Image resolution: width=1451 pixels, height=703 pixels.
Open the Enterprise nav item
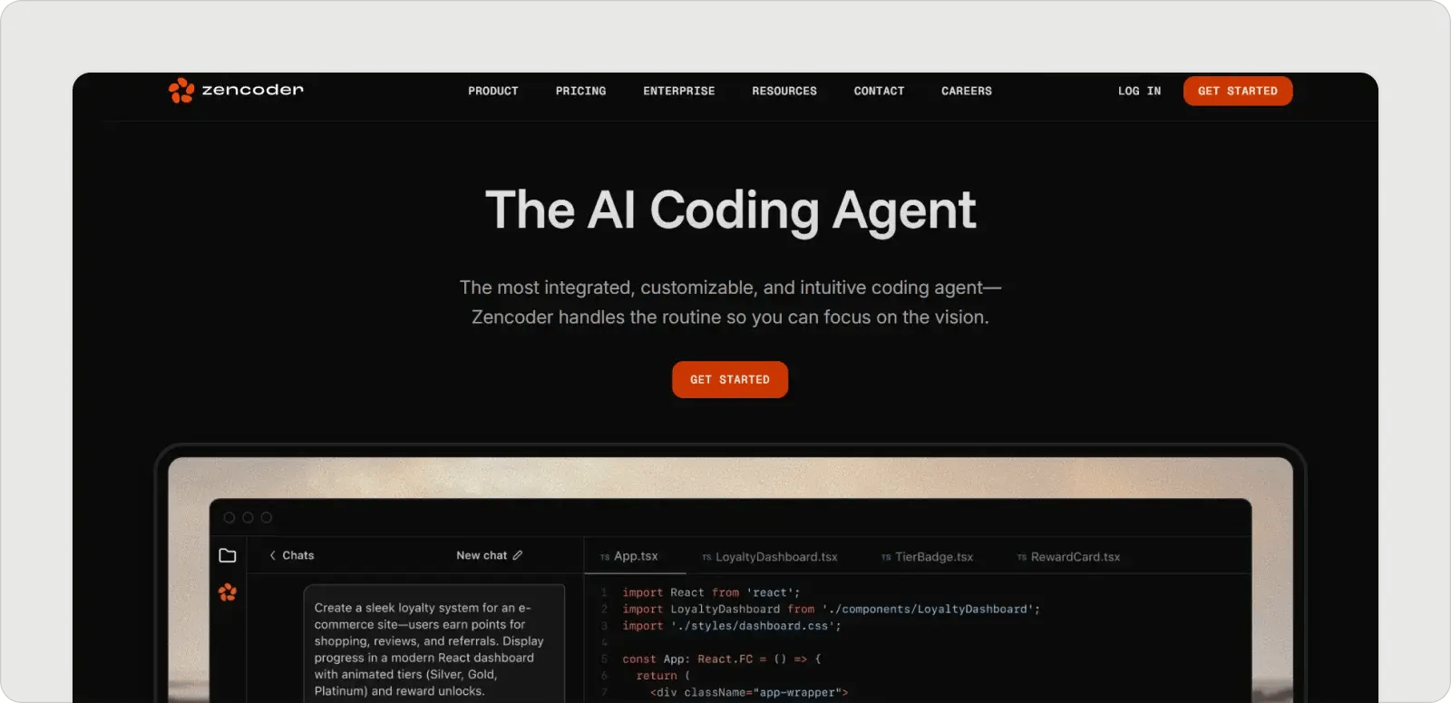[x=679, y=91]
